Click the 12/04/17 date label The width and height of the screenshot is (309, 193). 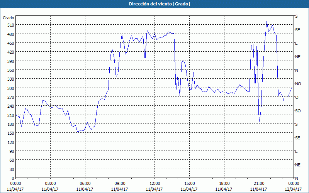point(294,189)
